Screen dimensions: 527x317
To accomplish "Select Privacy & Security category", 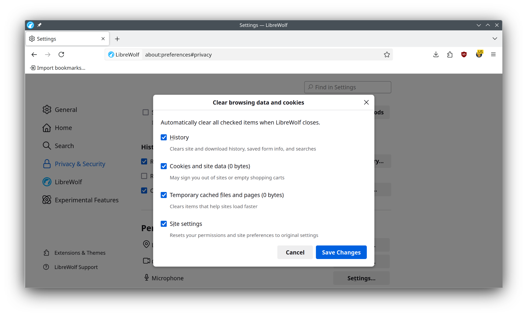I will pyautogui.click(x=80, y=164).
